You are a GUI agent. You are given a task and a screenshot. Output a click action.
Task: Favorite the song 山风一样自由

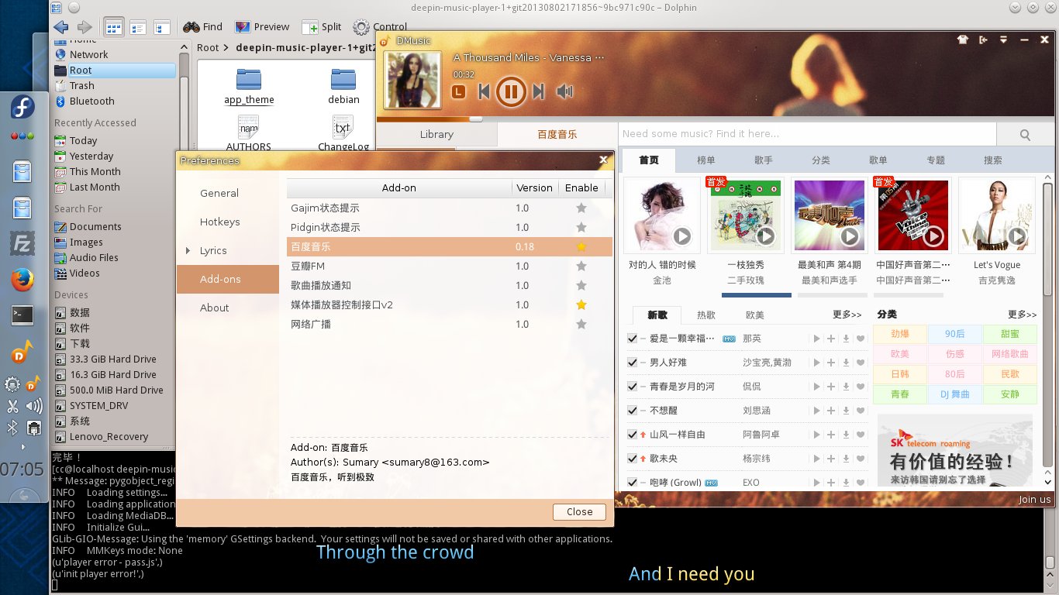pyautogui.click(x=861, y=435)
